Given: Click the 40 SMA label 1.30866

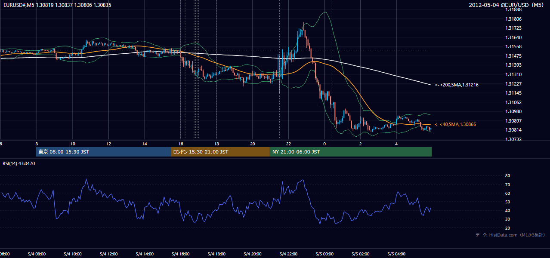Looking at the screenshot, I should tap(455, 124).
